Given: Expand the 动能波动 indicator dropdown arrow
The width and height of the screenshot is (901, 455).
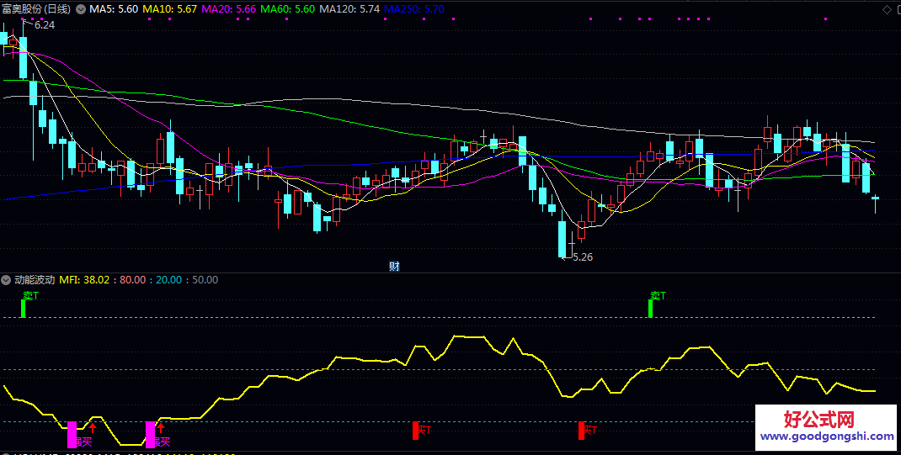Looking at the screenshot, I should coord(7,279).
